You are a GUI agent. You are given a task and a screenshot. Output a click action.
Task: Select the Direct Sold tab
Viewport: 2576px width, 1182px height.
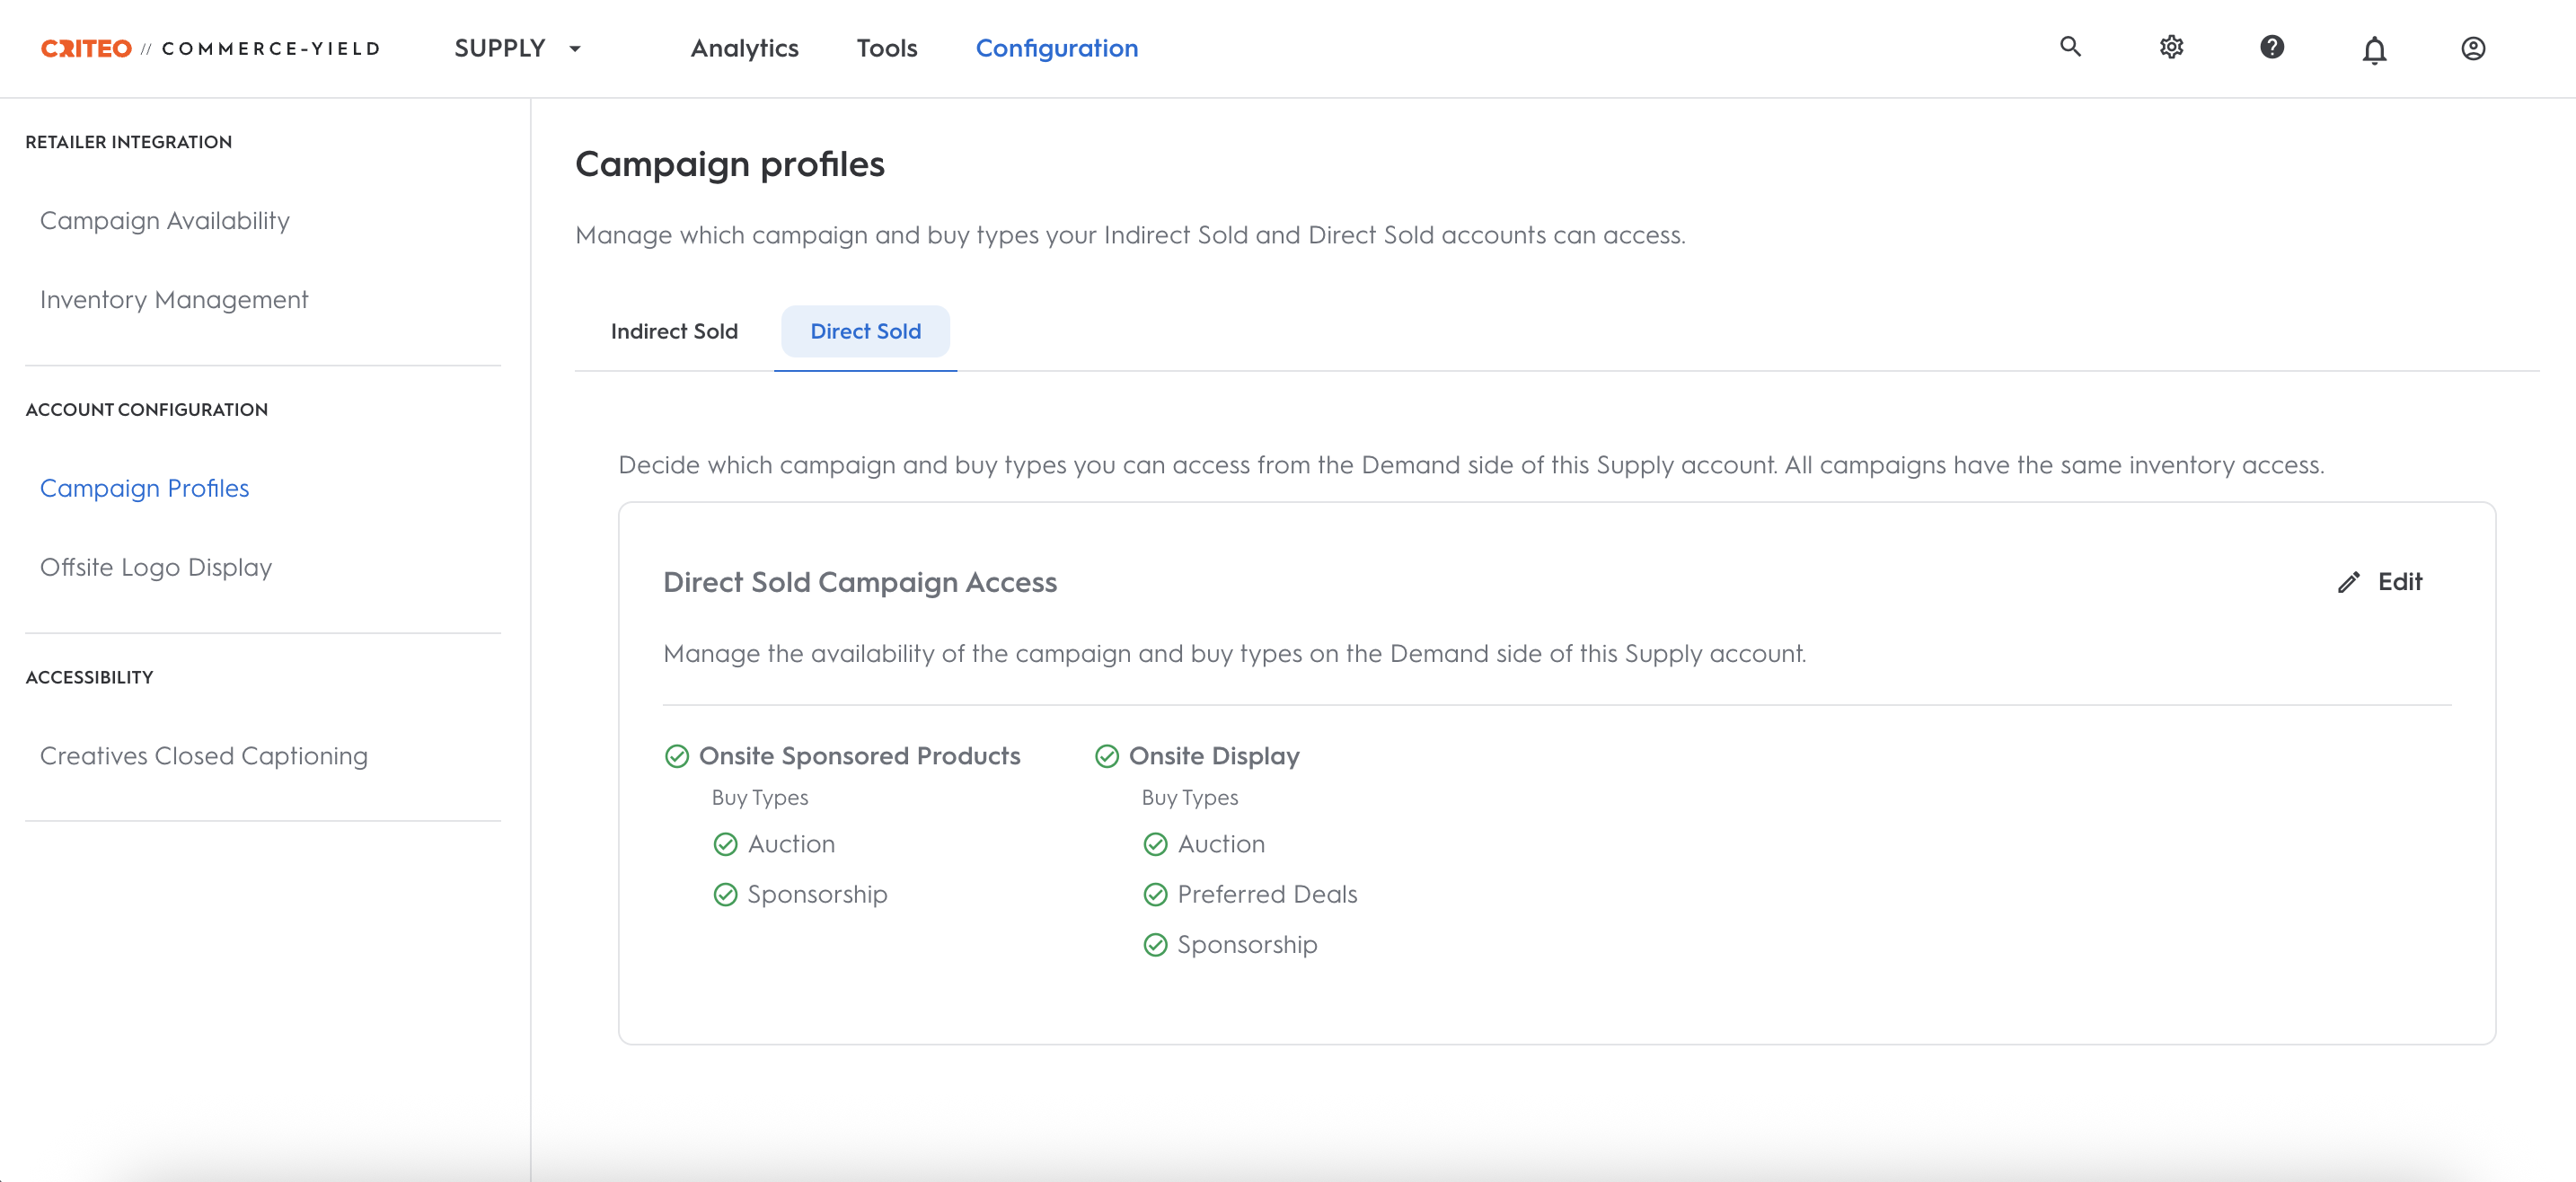coord(865,331)
